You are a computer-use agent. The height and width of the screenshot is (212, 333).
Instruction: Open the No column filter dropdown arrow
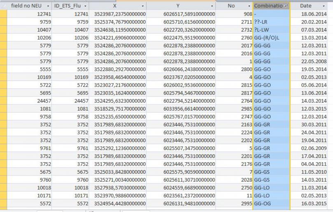coord(249,6)
